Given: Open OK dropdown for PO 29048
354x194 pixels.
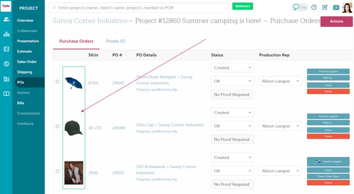Looking at the screenshot, I should pos(232,126).
